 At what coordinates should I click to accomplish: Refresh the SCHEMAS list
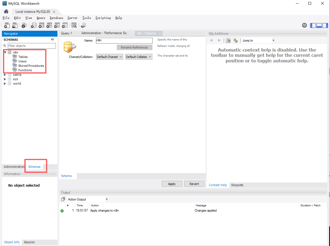pos(53,40)
